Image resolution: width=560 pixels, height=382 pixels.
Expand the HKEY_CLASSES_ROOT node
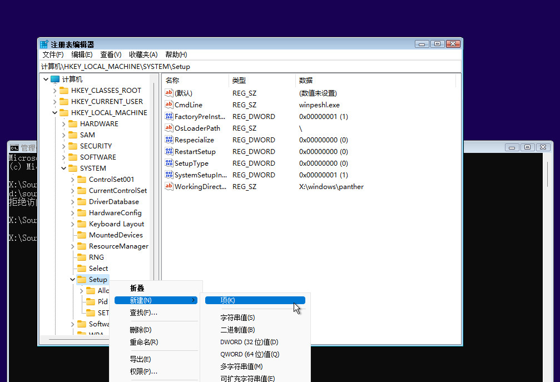tap(54, 91)
